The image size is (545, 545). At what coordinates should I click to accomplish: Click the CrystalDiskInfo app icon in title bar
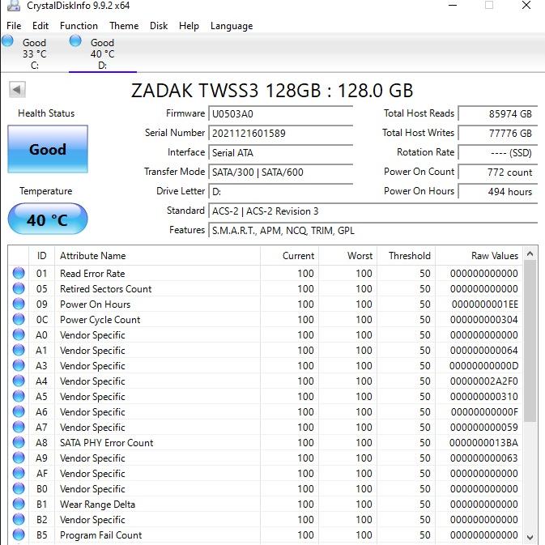(x=14, y=6)
